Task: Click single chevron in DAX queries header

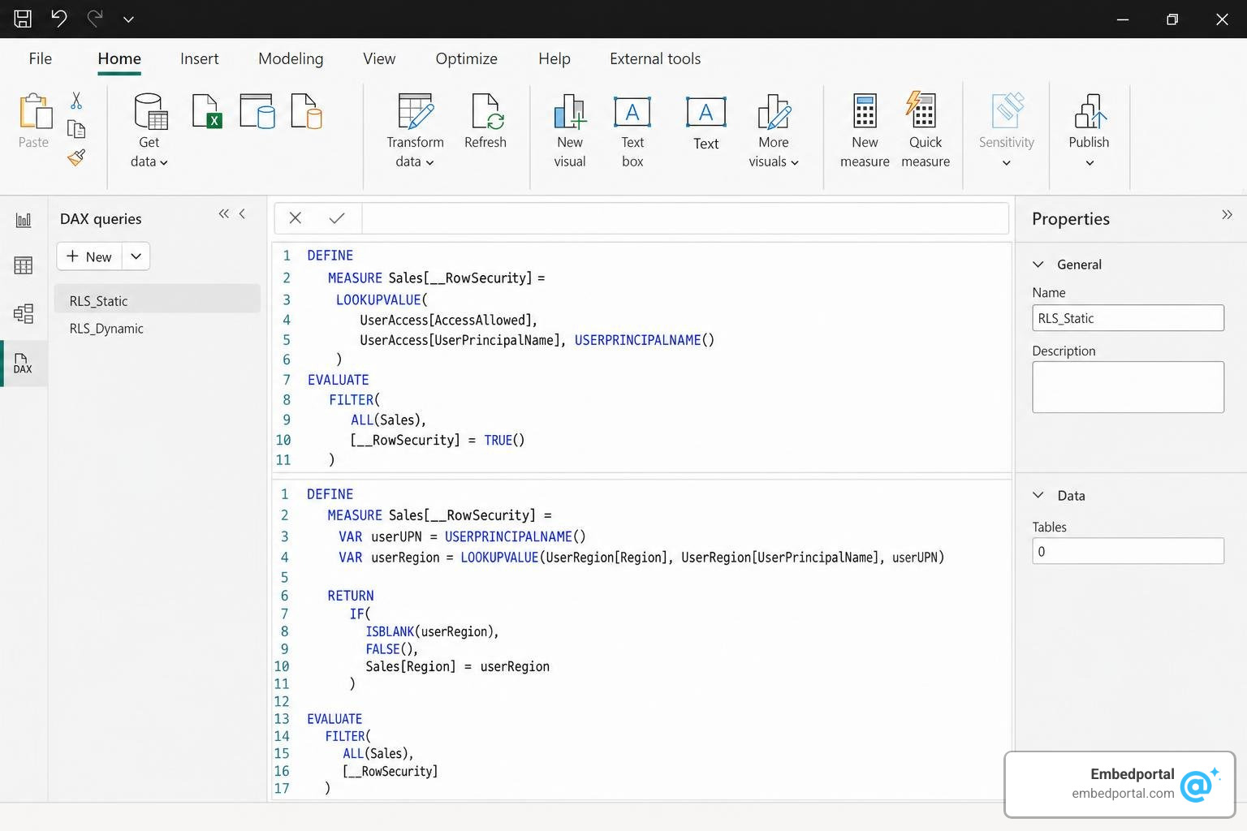Action: 242,213
